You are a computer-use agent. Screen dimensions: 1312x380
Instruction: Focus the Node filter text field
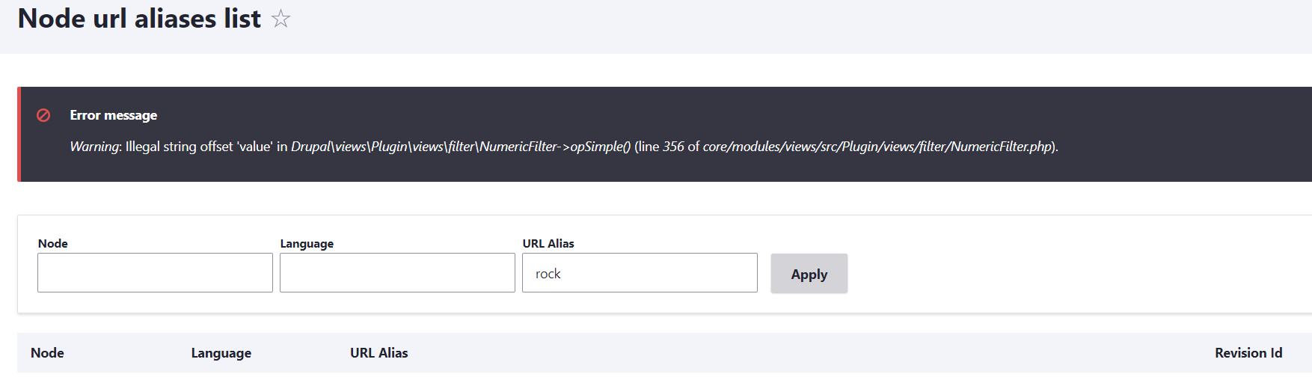click(x=155, y=272)
